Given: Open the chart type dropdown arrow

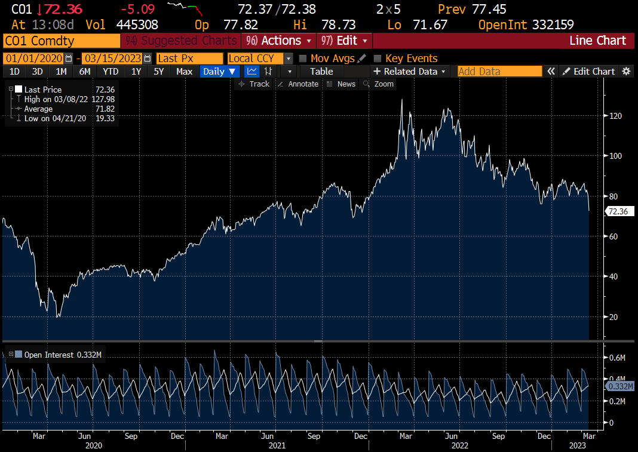Looking at the screenshot, I should coord(290,72).
